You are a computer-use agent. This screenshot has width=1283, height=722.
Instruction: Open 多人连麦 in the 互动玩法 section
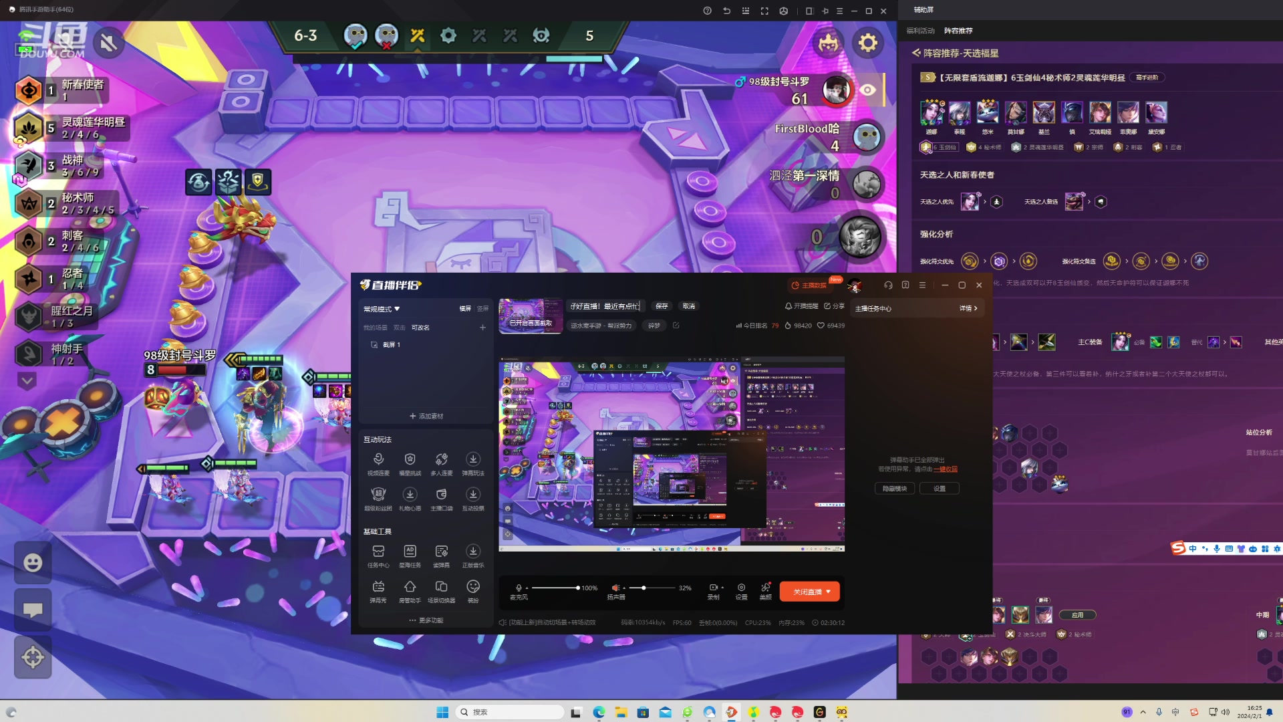point(441,463)
